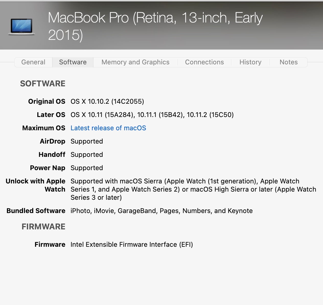Select the Unlock with Apple Watch description

click(193, 189)
